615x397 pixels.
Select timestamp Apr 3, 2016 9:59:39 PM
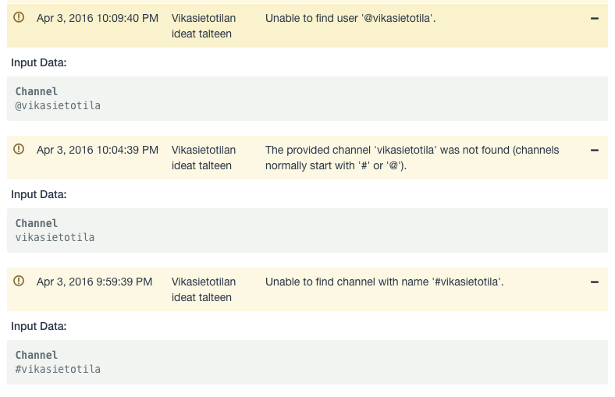94,282
